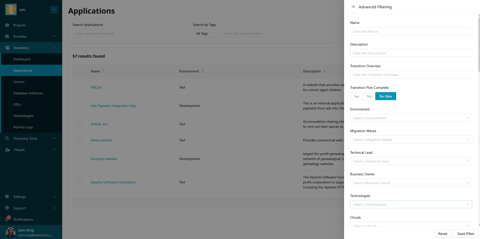Check the ABCya! row checkbox
This screenshot has width=480, height=239.
coord(80,87)
